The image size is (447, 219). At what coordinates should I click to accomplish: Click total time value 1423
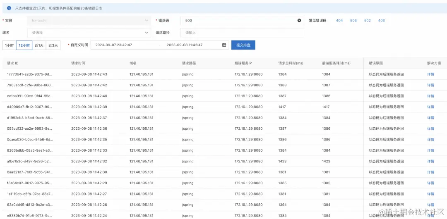283,161
